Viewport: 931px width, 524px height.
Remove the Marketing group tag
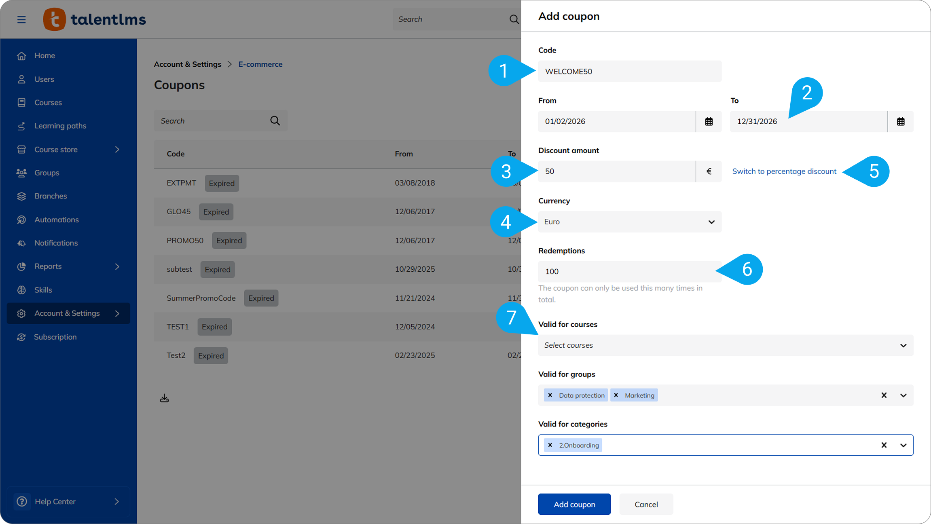tap(616, 395)
